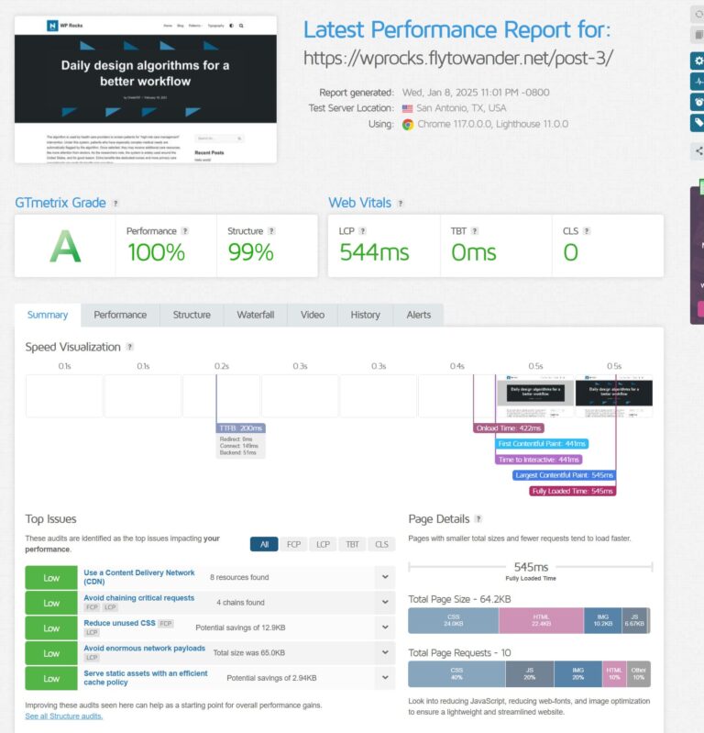The image size is (704, 733).
Task: Expand Reduce unused CSS issue details
Action: click(x=384, y=627)
